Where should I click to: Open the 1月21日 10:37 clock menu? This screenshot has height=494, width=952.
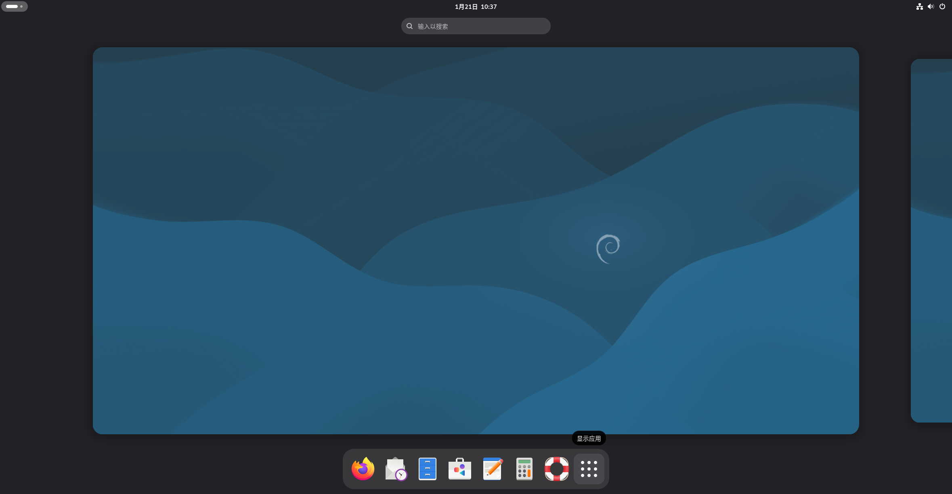click(476, 6)
